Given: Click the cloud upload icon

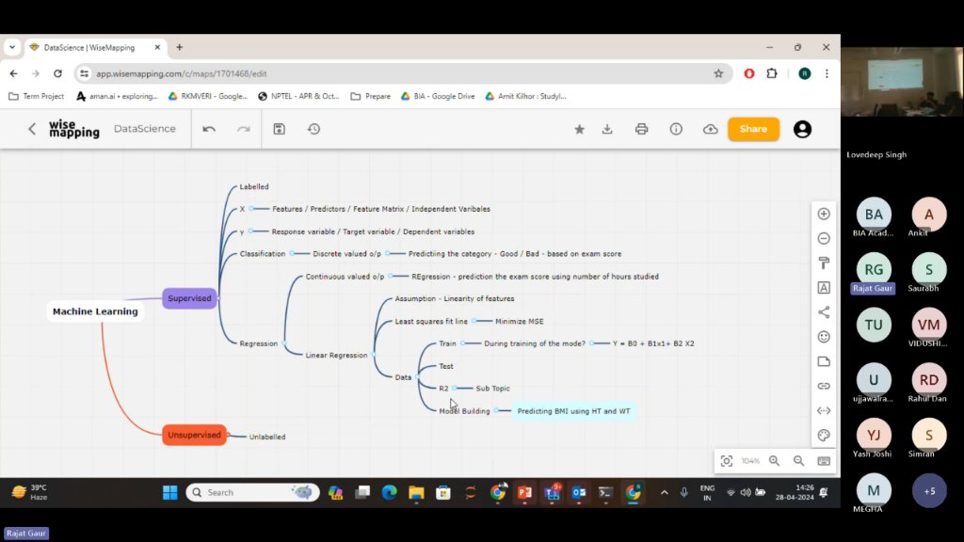Looking at the screenshot, I should tap(711, 129).
